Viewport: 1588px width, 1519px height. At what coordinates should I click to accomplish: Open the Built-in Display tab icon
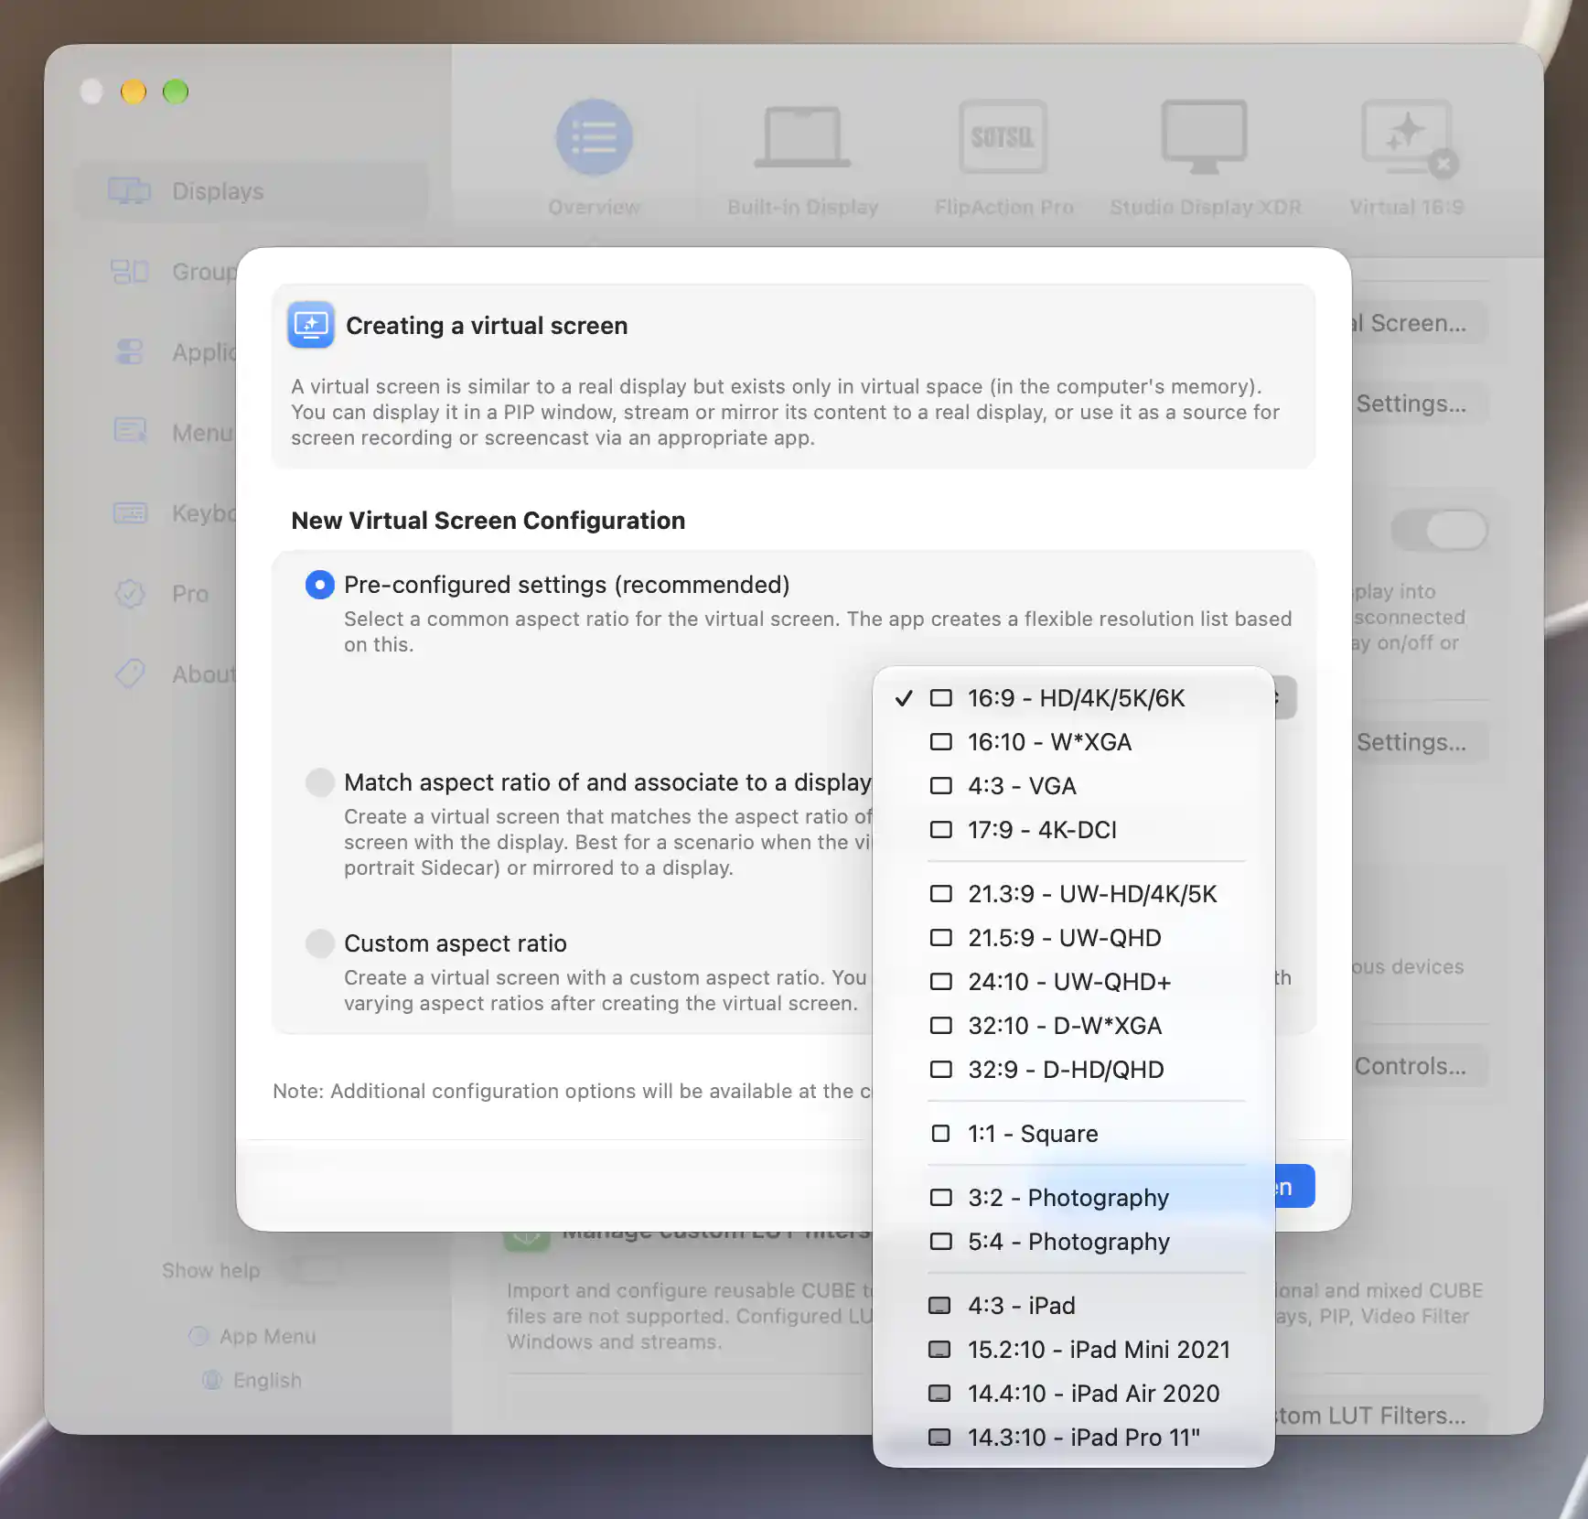point(802,137)
